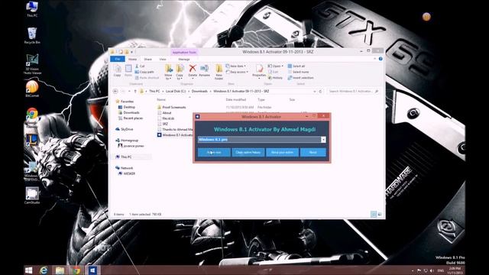The width and height of the screenshot is (489, 275).
Task: Click the About button in Activator
Action: 313,152
